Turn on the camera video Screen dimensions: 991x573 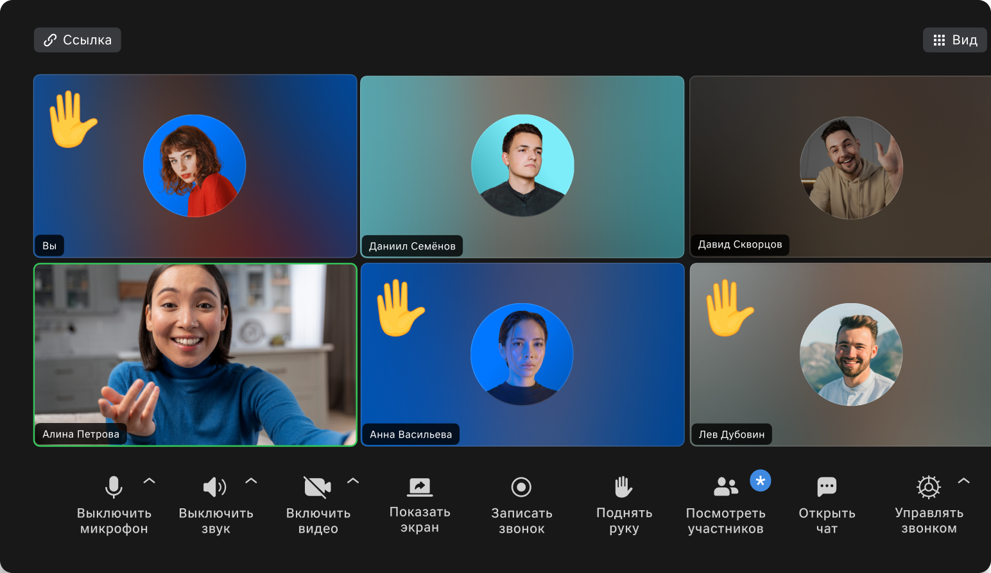coord(318,487)
